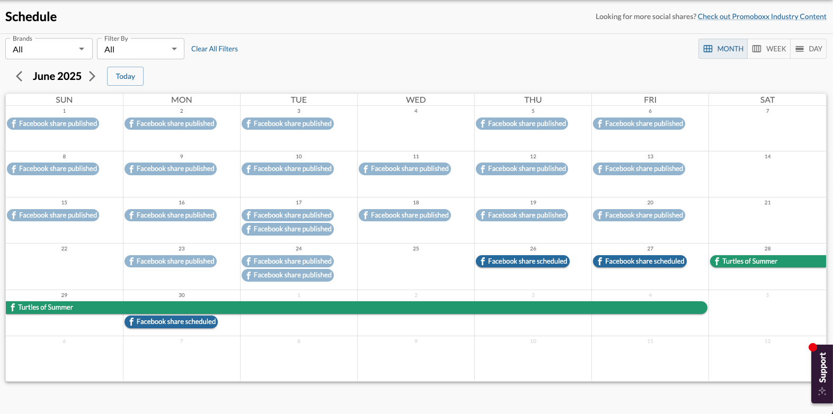Open Facebook share published on June 13
Screen dimensions: 833x414
click(x=639, y=168)
